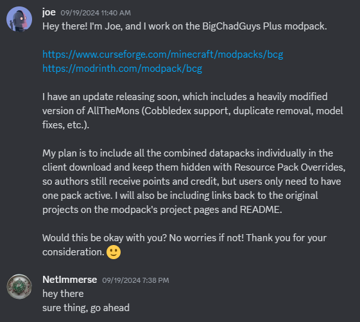Click the Resource Pack Overrides paragraph

194,182
